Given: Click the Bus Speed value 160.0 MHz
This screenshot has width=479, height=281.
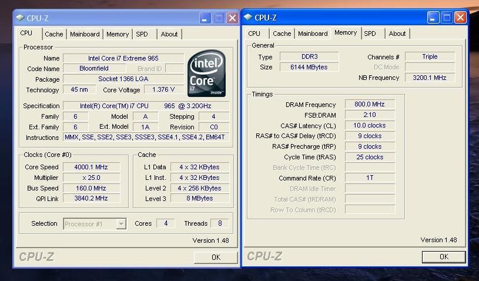Looking at the screenshot, I should click(x=91, y=188).
